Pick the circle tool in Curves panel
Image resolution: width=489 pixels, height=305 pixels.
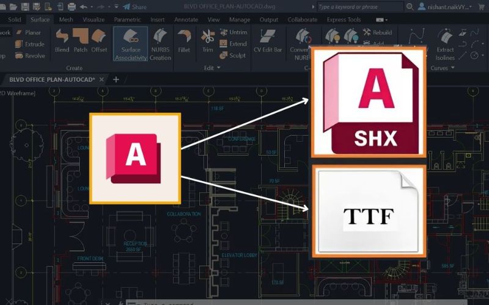(474, 56)
